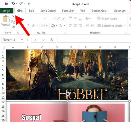The width and height of the screenshot is (131, 122).
Task: Apply fill color paint bucket
Action: coord(53,26)
